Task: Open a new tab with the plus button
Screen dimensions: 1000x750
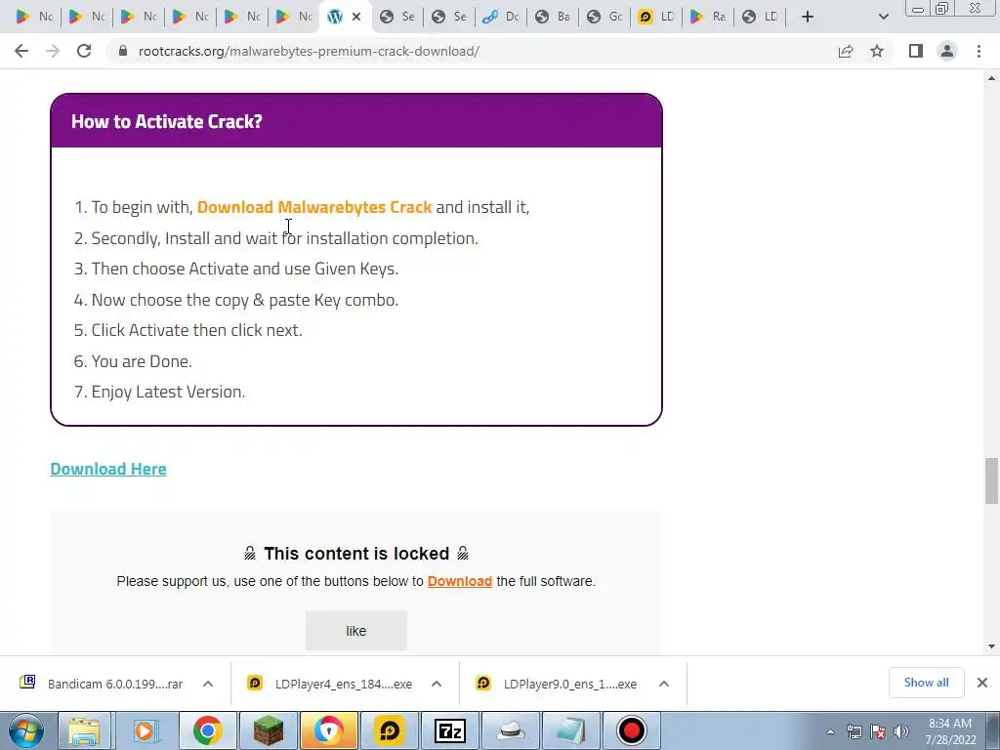Action: click(808, 17)
